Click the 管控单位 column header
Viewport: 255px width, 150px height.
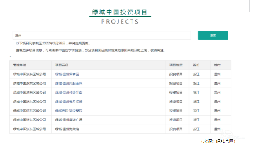pyautogui.click(x=19, y=65)
